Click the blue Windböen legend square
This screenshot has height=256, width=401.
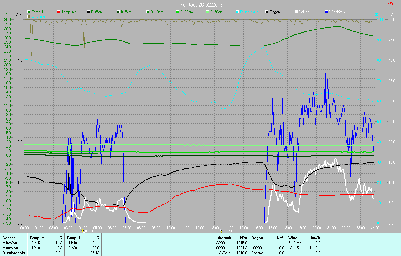pyautogui.click(x=326, y=12)
